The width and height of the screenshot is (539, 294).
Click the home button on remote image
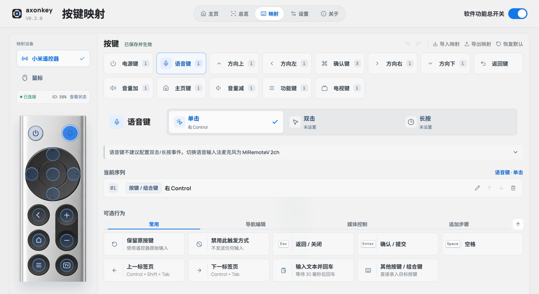39,240
